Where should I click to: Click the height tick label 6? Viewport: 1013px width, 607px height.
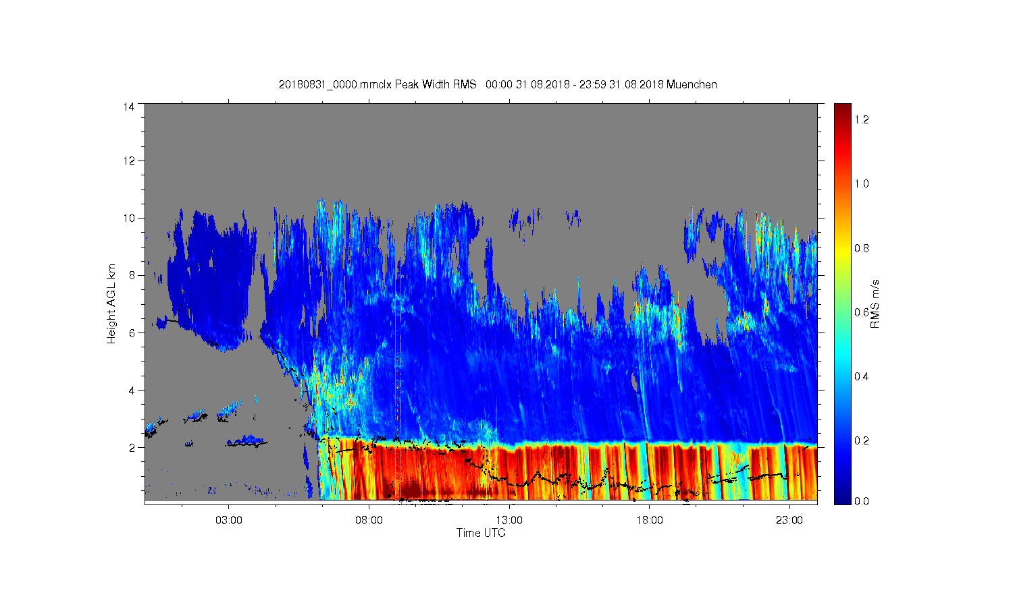point(132,333)
